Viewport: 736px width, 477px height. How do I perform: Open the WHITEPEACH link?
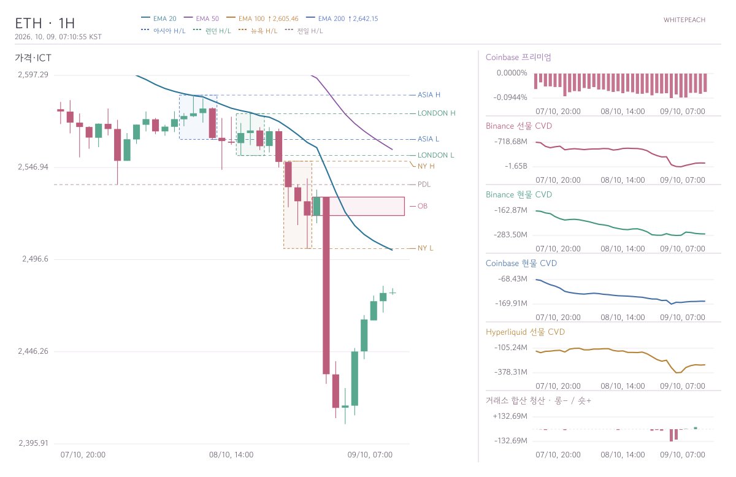click(x=684, y=20)
